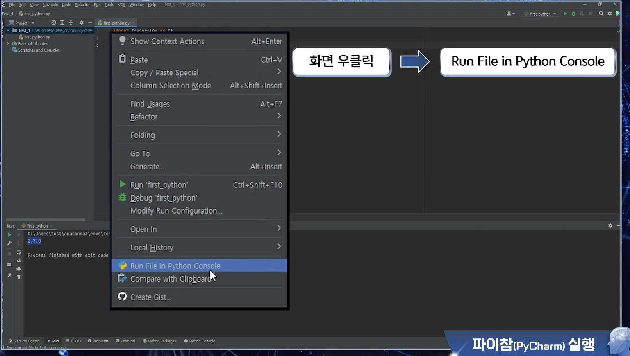Open the Code menu in menu bar
This screenshot has width=630, height=356.
66,5
